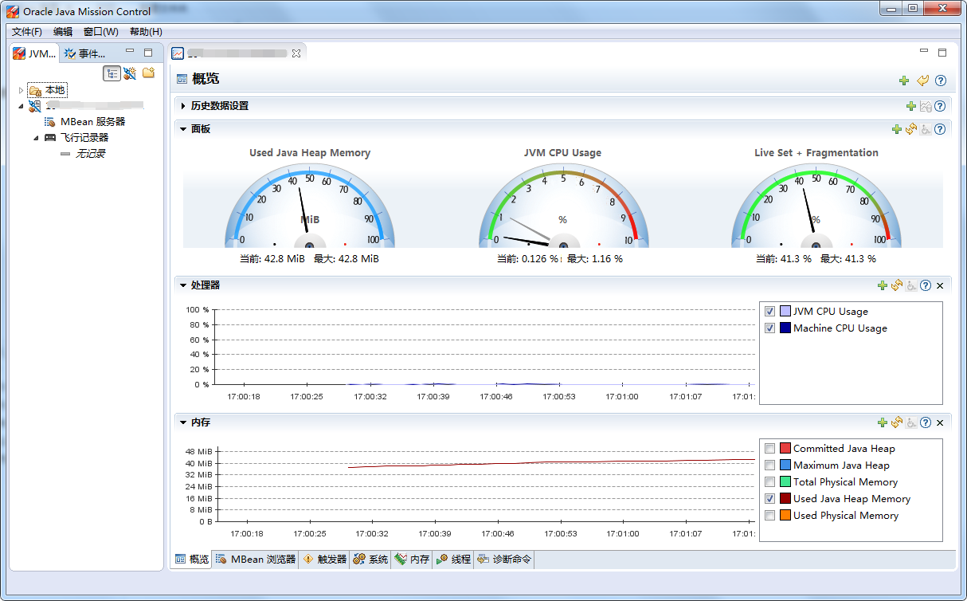Switch to MBean 浏览器 tab
The width and height of the screenshot is (967, 601).
pyautogui.click(x=256, y=560)
